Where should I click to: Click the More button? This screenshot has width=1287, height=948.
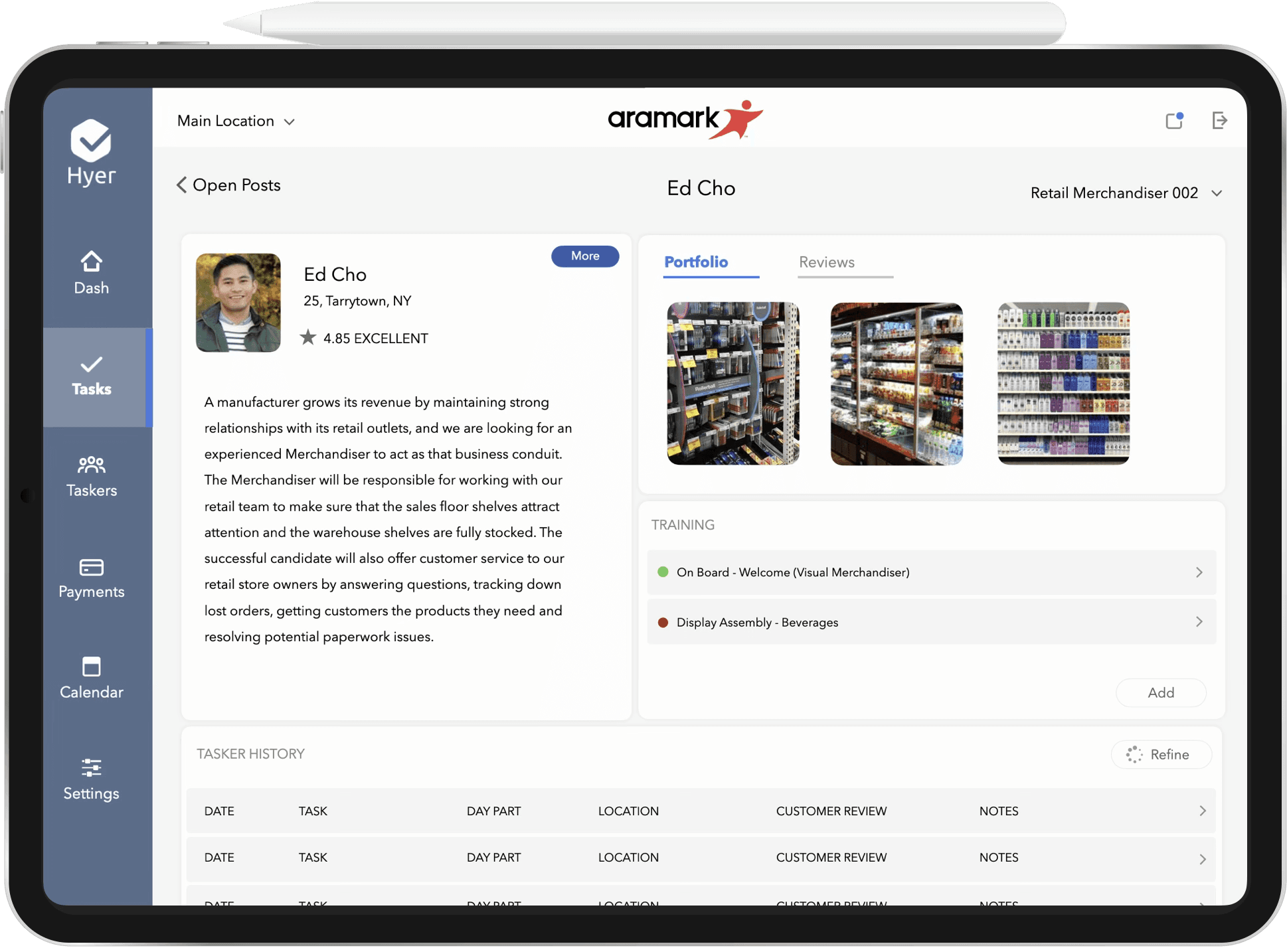point(585,256)
